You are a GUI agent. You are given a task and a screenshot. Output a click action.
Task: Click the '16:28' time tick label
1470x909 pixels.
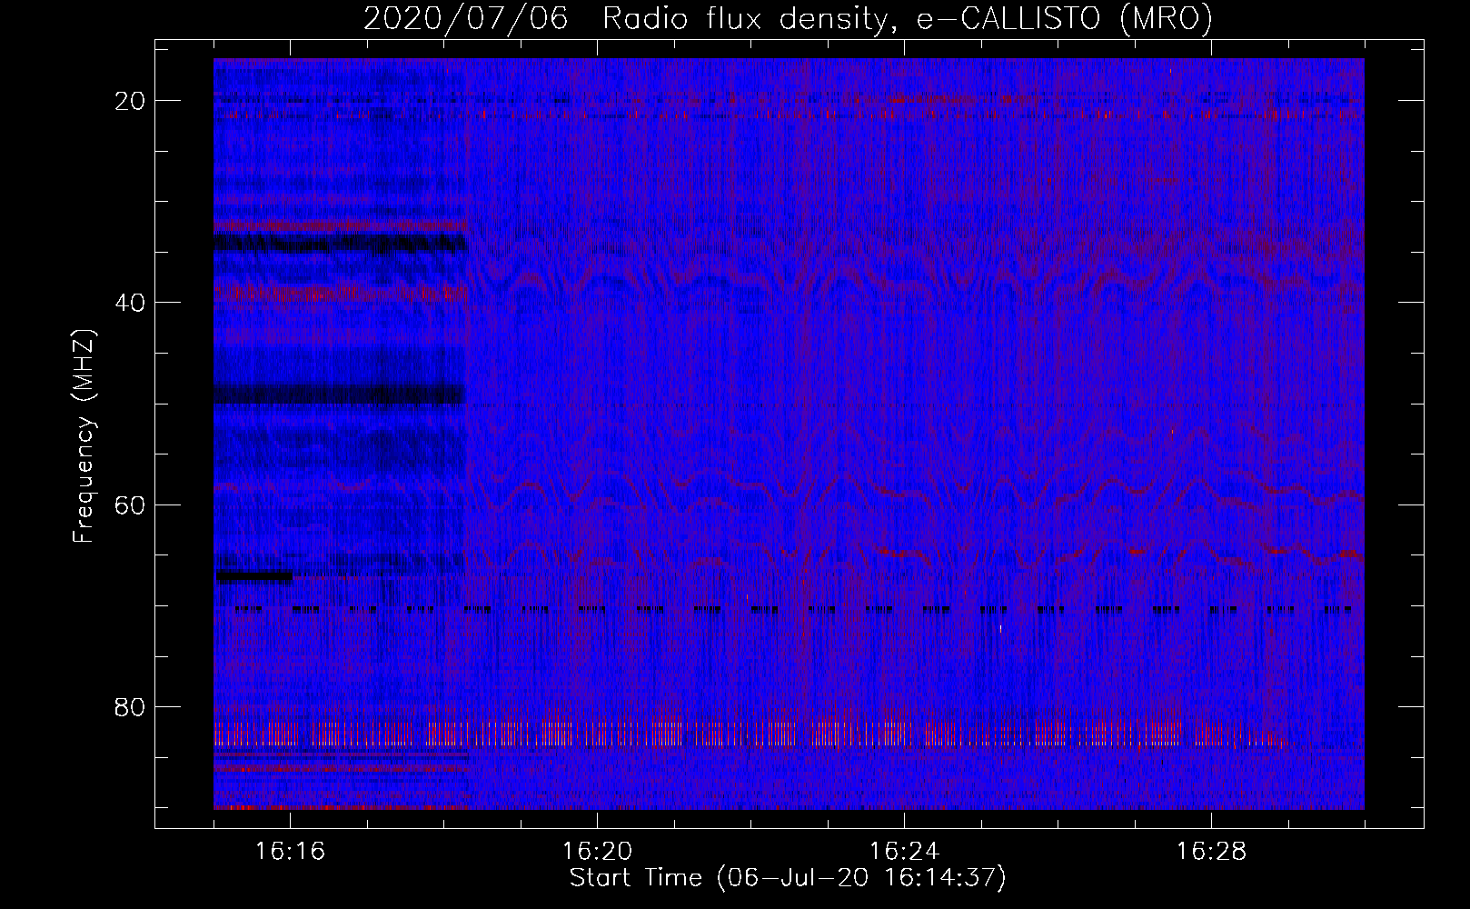coord(1211,852)
